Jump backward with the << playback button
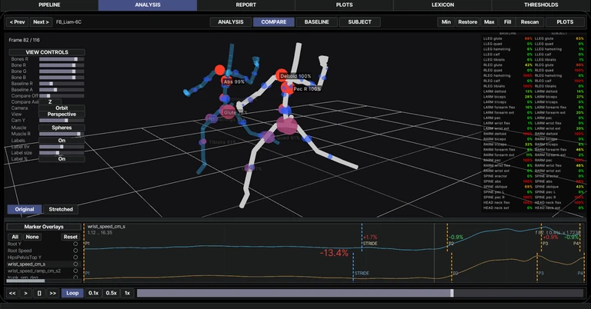The height and width of the screenshot is (309, 591). click(12, 293)
